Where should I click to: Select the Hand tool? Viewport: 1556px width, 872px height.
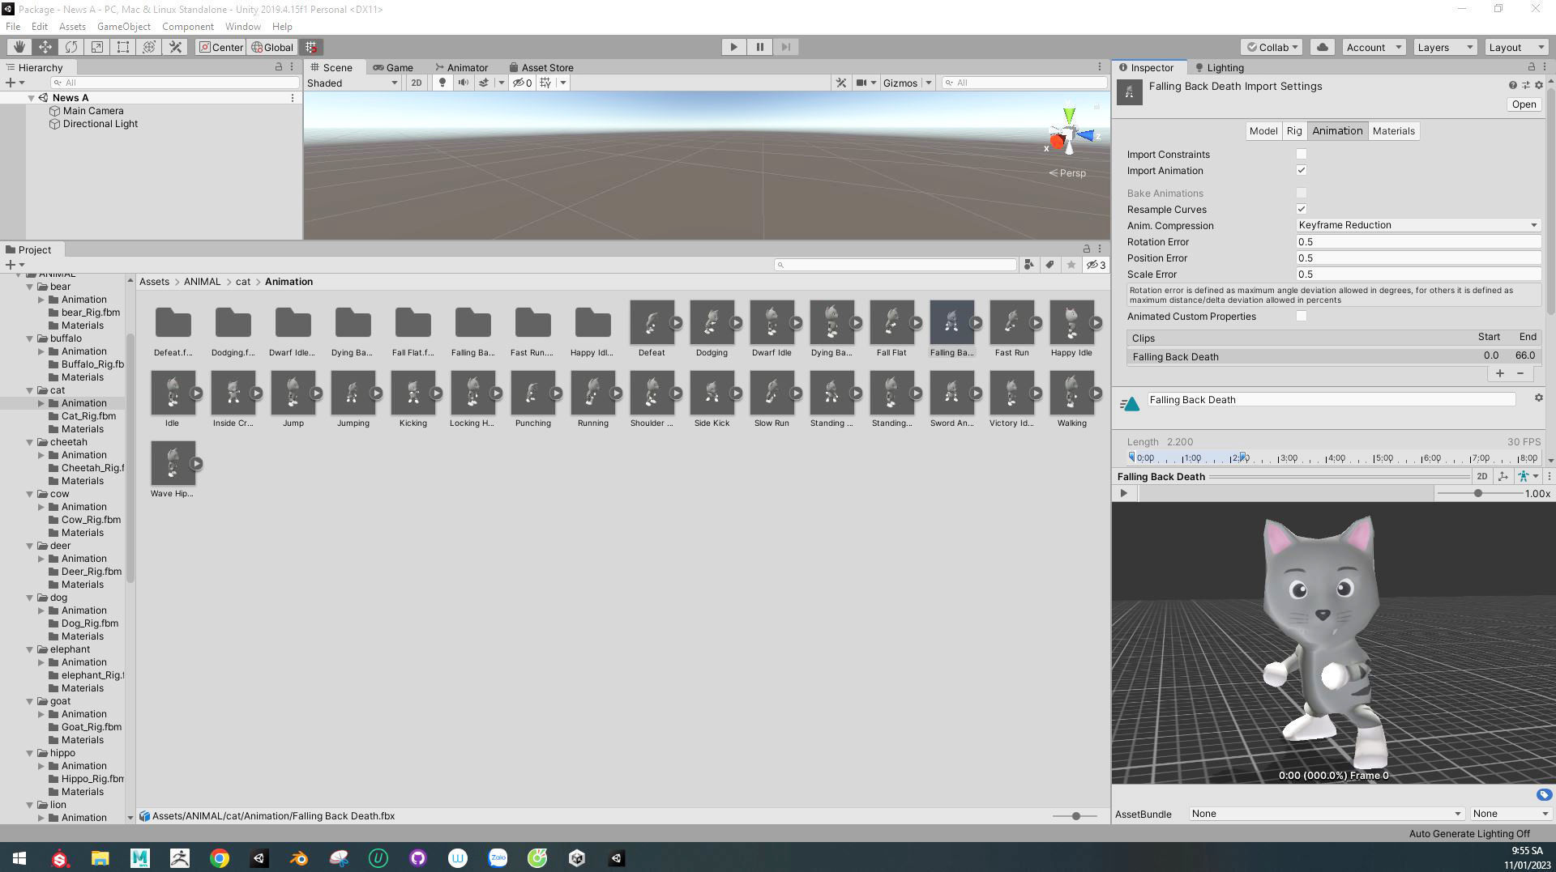19,47
